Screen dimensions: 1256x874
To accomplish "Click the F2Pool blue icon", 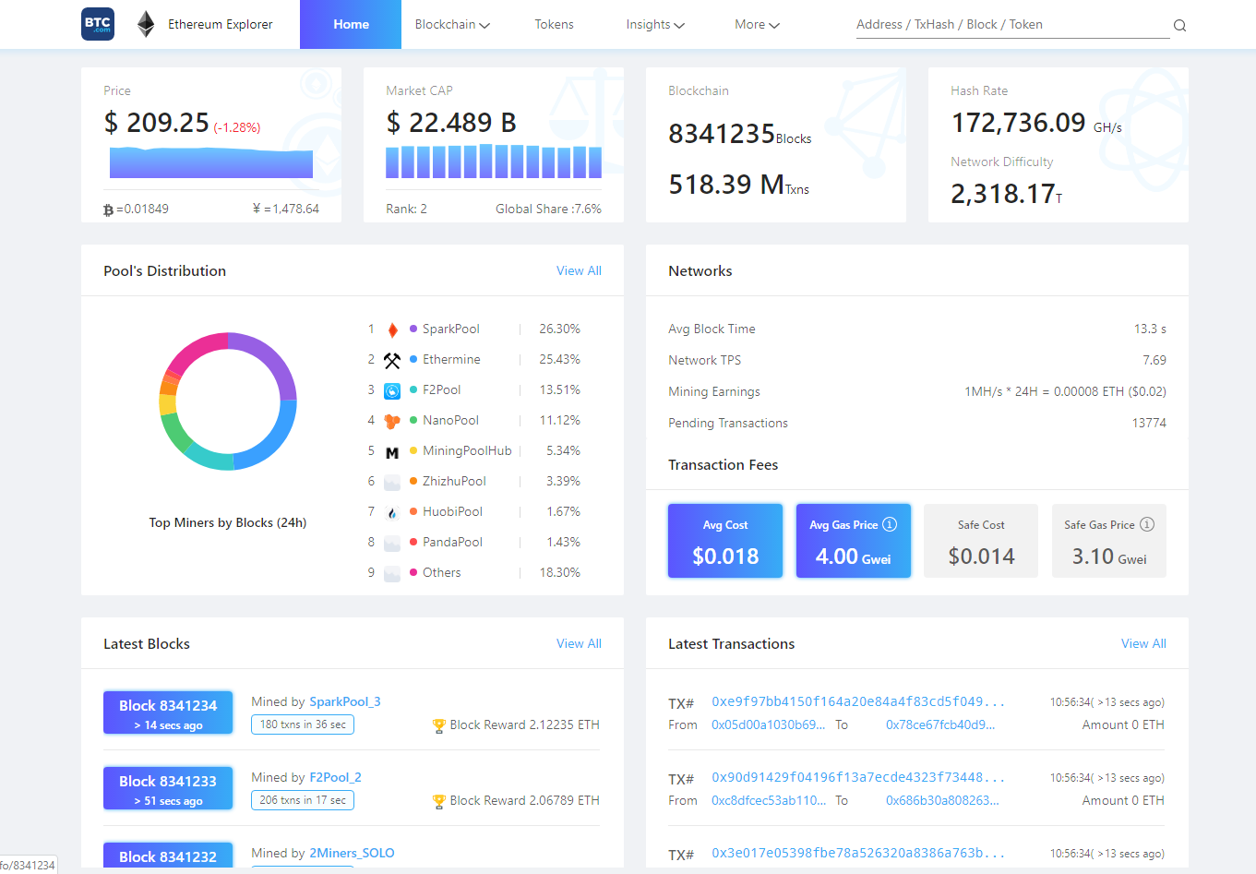I will [392, 390].
